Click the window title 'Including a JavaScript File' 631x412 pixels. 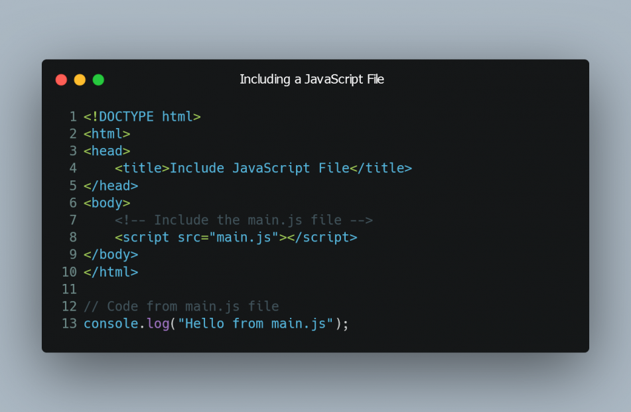pyautogui.click(x=312, y=79)
